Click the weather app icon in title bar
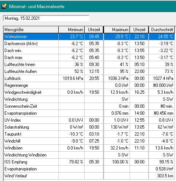The width and height of the screenshot is (176, 181). pos(4,6)
